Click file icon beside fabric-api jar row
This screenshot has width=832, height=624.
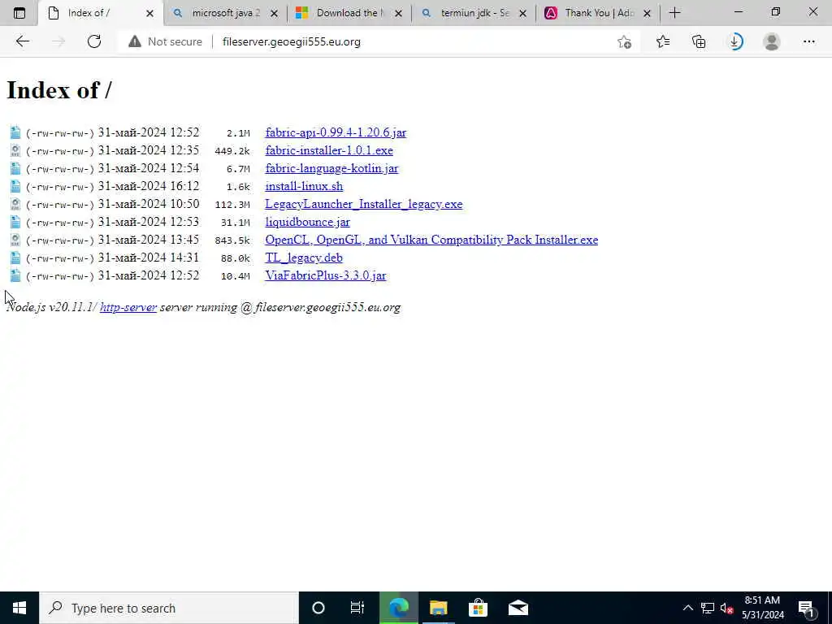tap(15, 132)
